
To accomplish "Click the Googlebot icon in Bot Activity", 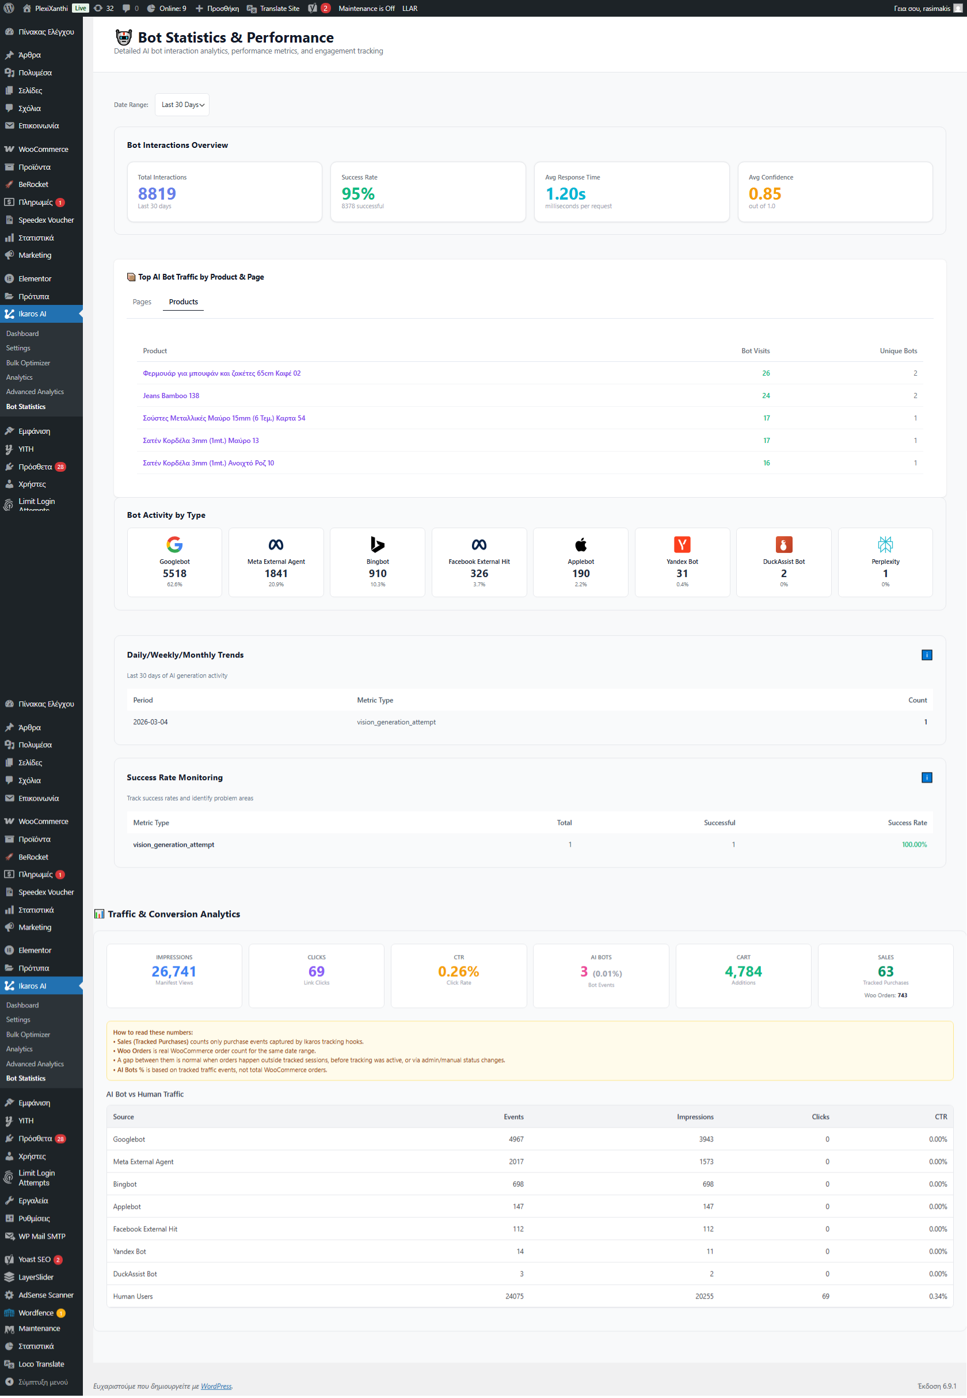I will (174, 544).
